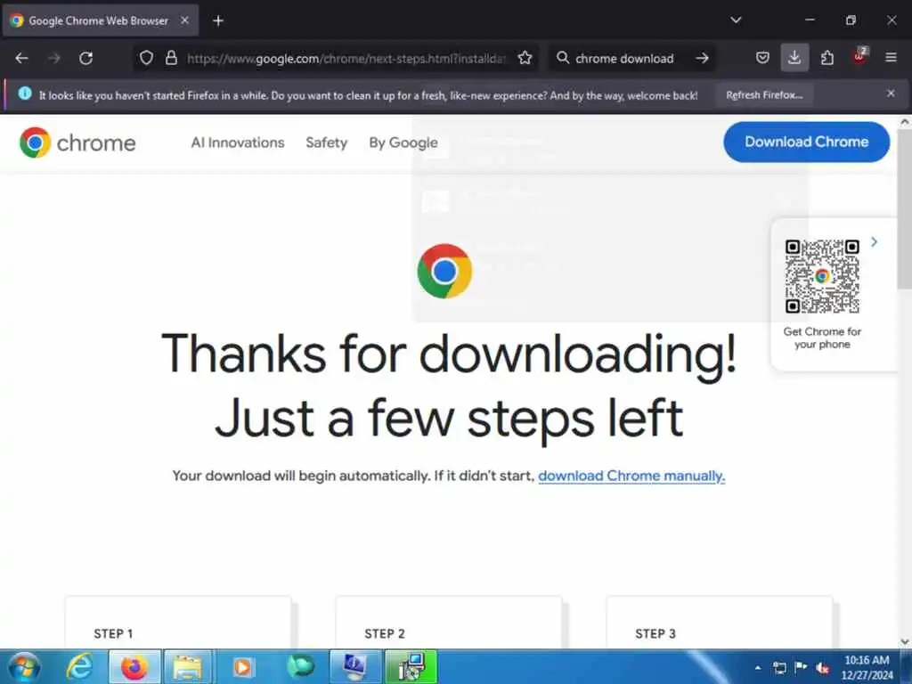912x684 pixels.
Task: Click Get Chrome for your phone text
Action: [822, 338]
